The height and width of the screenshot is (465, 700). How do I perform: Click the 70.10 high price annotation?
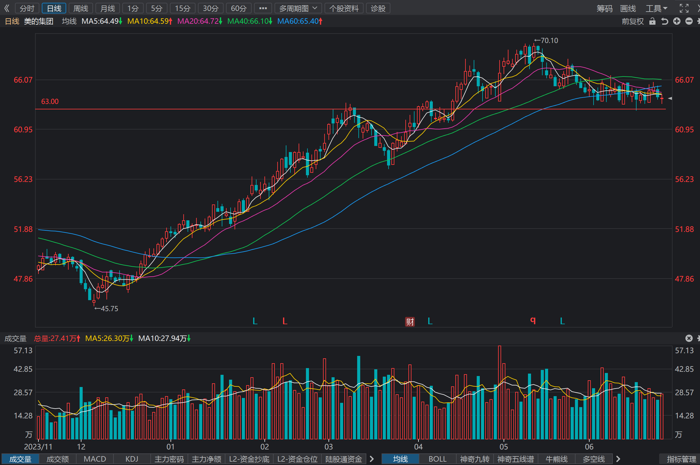tap(546, 41)
